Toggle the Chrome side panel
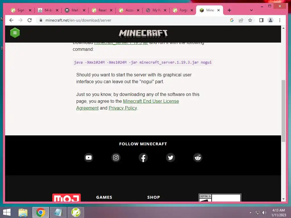 tap(261, 20)
